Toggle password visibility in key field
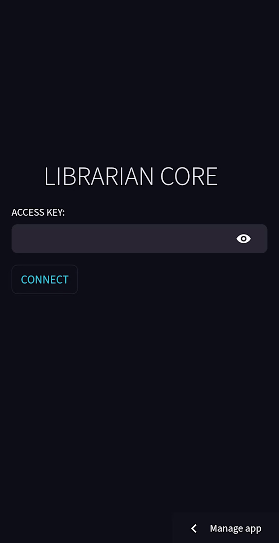 click(x=244, y=238)
